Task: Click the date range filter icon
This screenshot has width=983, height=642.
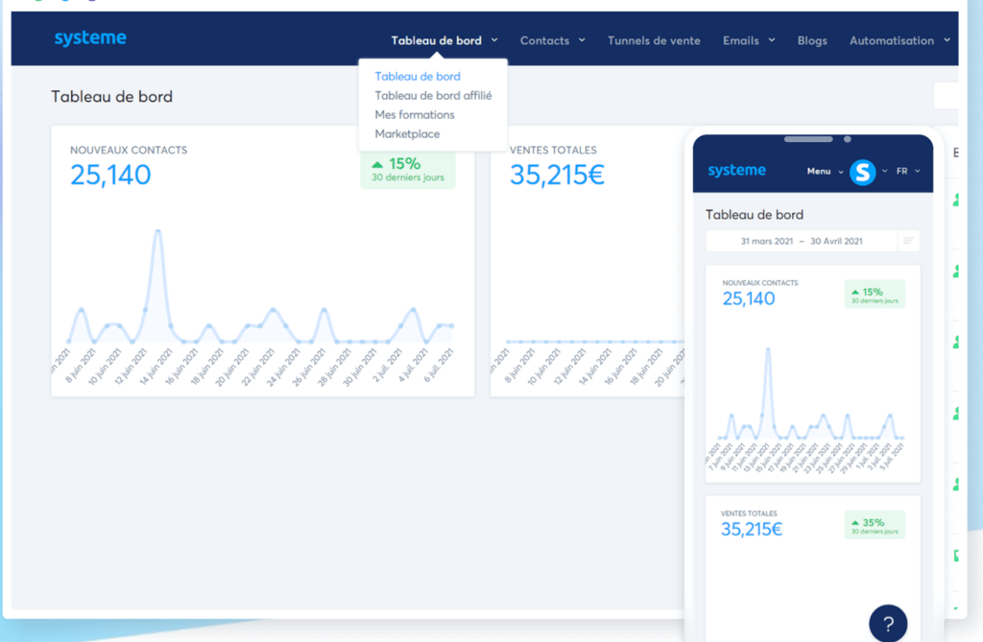Action: pyautogui.click(x=908, y=241)
